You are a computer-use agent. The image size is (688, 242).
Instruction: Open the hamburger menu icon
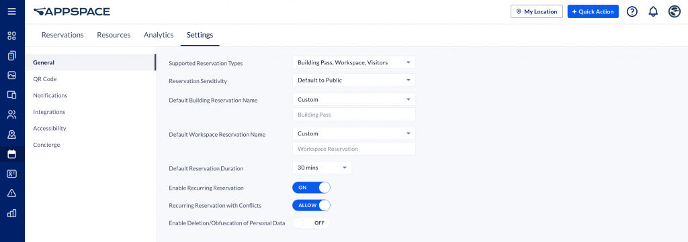[x=12, y=11]
